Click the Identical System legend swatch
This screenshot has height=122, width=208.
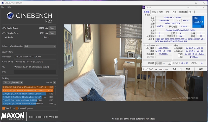(x=17, y=108)
